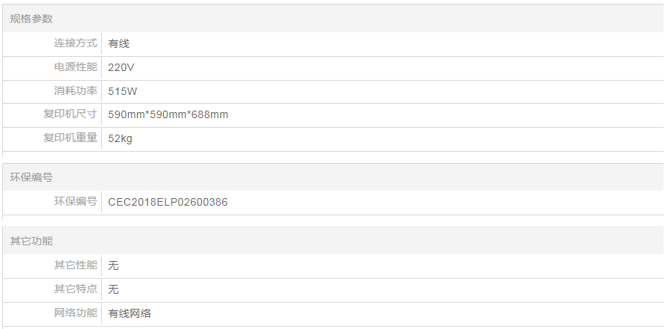
Task: Select the 消耗功率 row label
Action: tap(76, 91)
